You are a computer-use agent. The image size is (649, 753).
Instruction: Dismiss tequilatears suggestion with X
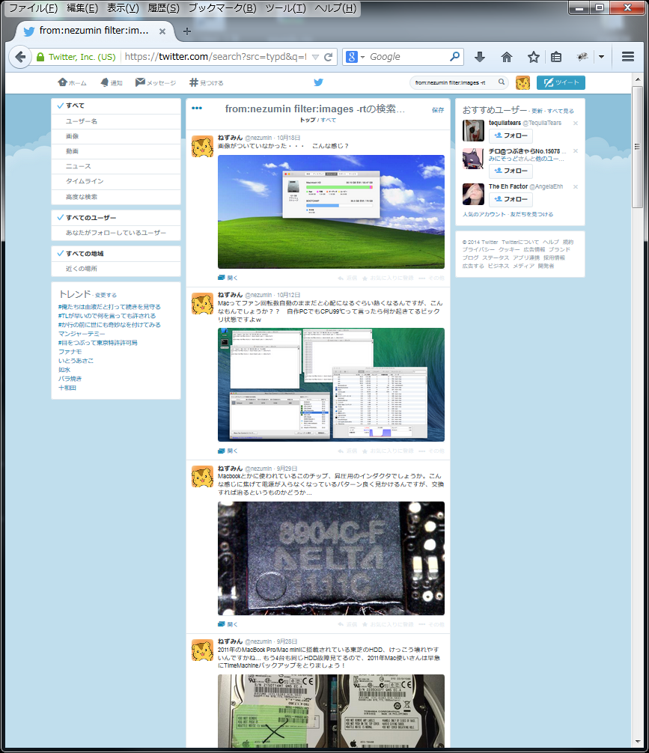point(576,124)
